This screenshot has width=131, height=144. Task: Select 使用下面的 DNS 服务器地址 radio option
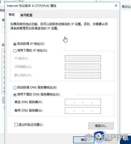15,95
